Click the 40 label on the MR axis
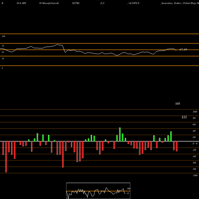Viewport: 199px width, 199px height. point(194,131)
